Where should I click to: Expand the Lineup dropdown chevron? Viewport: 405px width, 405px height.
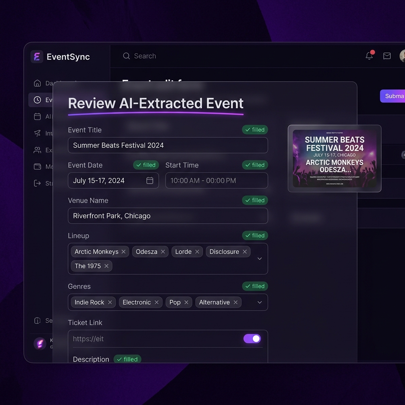[x=259, y=259]
